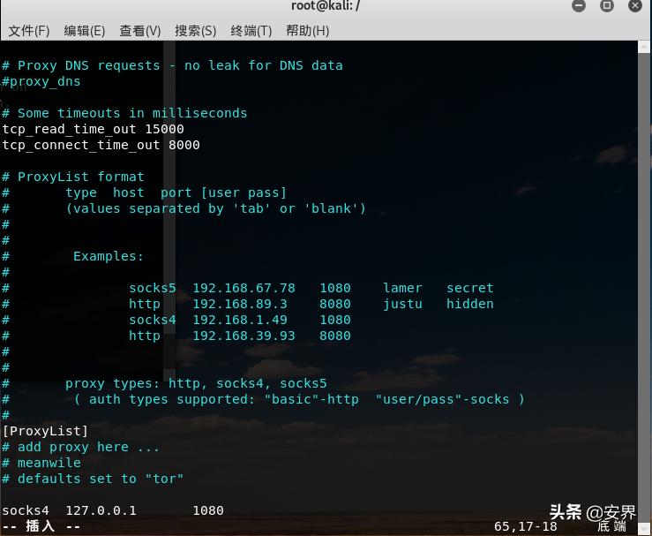This screenshot has width=652, height=536.
Task: Click the 'values separated by' comment line
Action: [x=215, y=208]
